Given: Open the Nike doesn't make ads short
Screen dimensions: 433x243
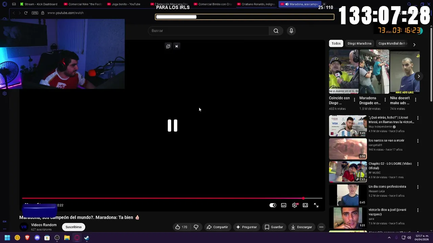Looking at the screenshot, I should 405,72.
